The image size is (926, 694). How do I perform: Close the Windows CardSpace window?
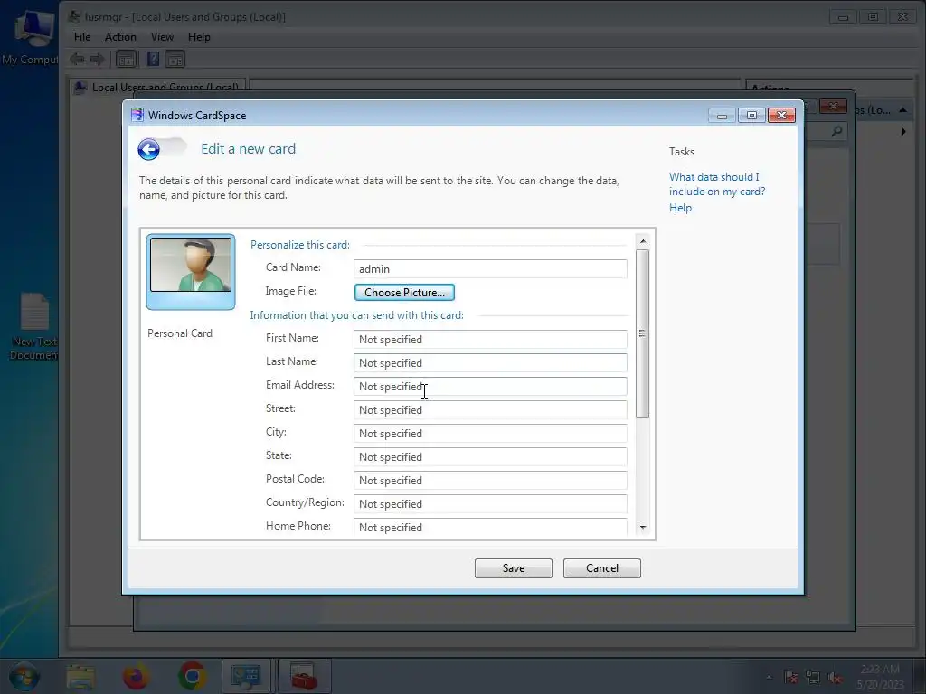(x=781, y=115)
